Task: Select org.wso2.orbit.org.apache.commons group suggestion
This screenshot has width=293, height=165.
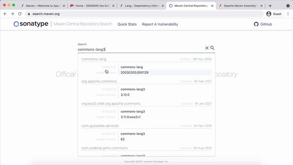Action: coord(111,104)
